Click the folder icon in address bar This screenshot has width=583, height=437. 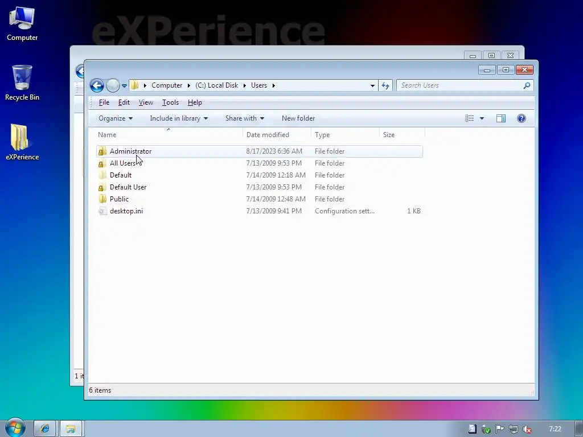tap(134, 85)
